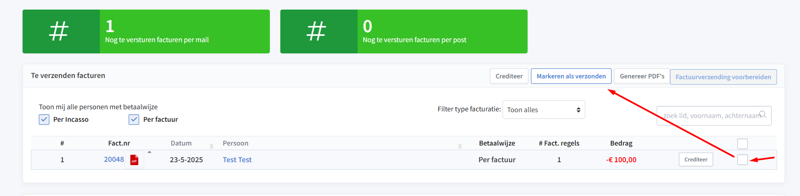Click the Bedrag column header
The width and height of the screenshot is (800, 196).
(621, 143)
